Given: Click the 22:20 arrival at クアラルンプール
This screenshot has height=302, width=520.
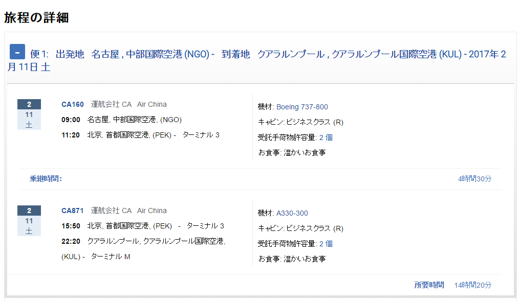Looking at the screenshot, I should click(71, 241).
